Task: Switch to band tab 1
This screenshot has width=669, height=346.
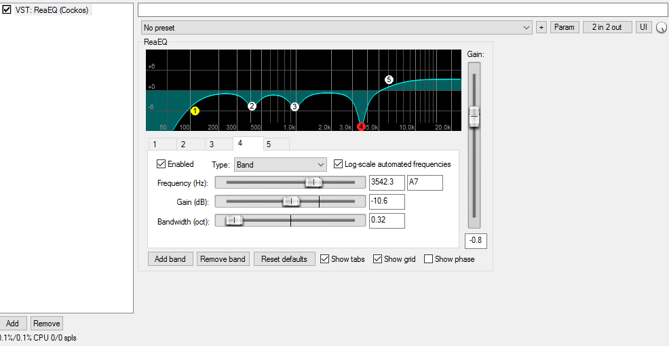Action: point(162,145)
